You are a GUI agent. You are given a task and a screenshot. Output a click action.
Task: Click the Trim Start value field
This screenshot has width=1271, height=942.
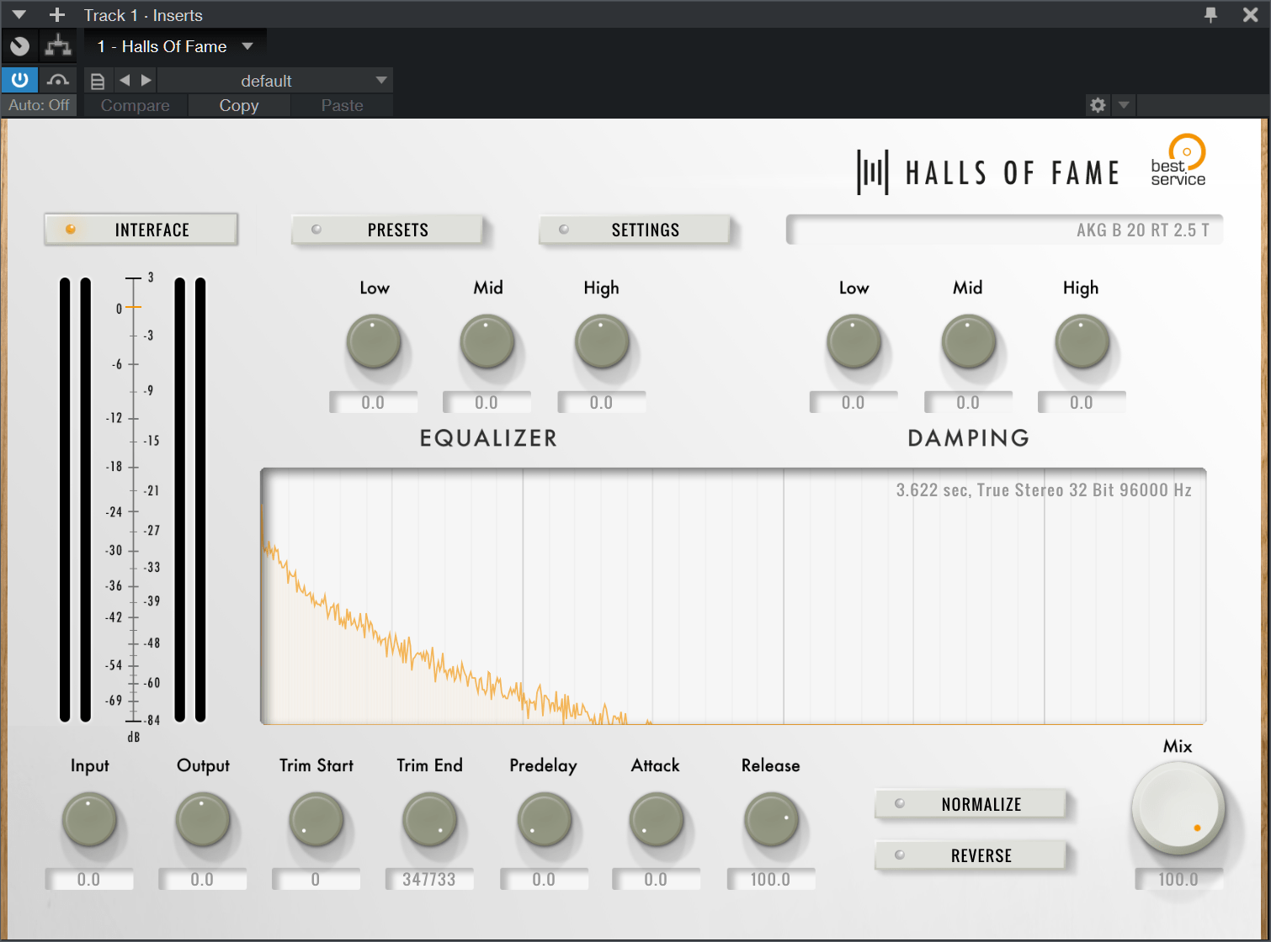tap(316, 879)
